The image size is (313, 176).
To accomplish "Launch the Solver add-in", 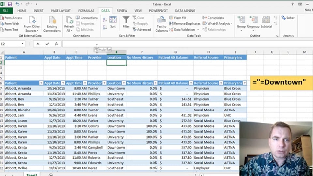I will tap(288, 18).
